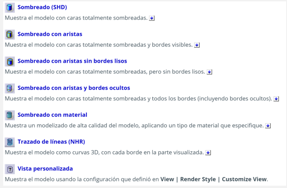Expand details after 'pero sin bordes lisos' text
This screenshot has width=287, height=188.
click(209, 72)
